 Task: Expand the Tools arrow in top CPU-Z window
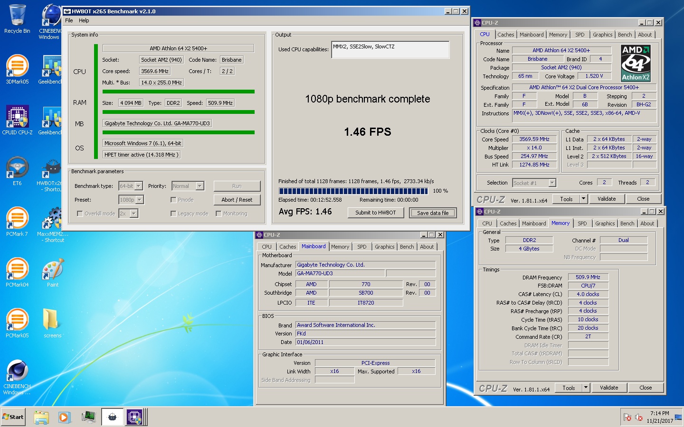(x=583, y=199)
